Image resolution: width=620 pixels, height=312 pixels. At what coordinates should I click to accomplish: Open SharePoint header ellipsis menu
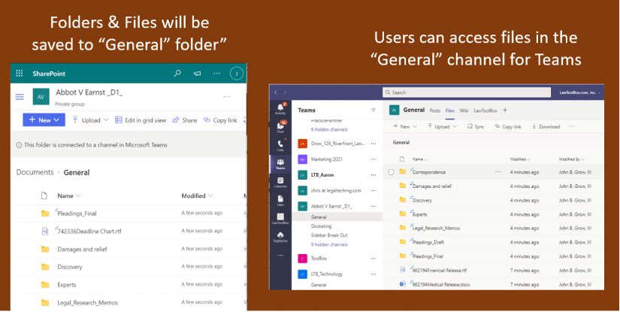point(216,73)
